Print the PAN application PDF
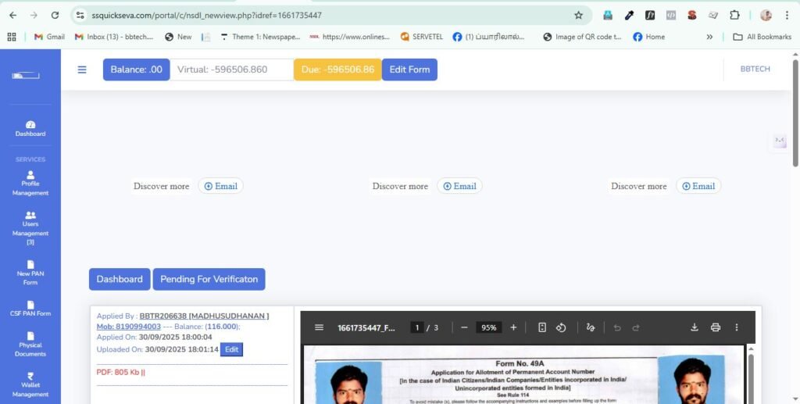The width and height of the screenshot is (800, 404). tap(715, 327)
